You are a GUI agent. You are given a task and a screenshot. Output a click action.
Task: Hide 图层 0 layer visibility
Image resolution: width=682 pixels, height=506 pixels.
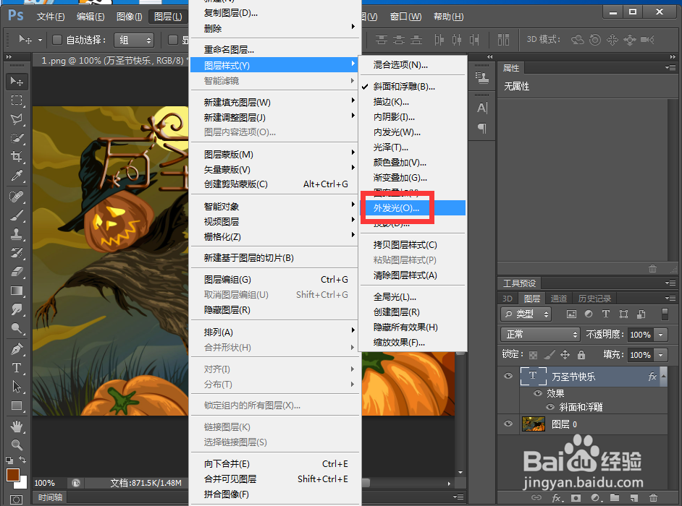(x=508, y=424)
